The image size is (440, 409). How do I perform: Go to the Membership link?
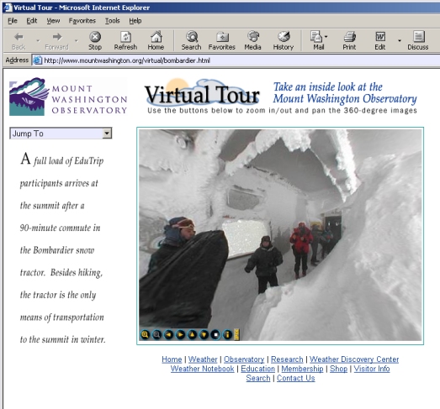[302, 369]
